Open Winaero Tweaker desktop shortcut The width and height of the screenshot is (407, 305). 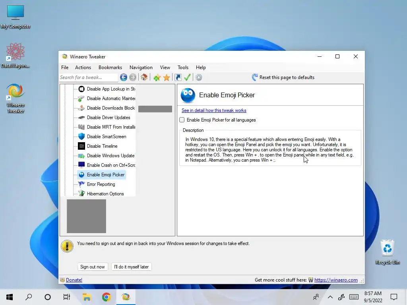(x=16, y=98)
